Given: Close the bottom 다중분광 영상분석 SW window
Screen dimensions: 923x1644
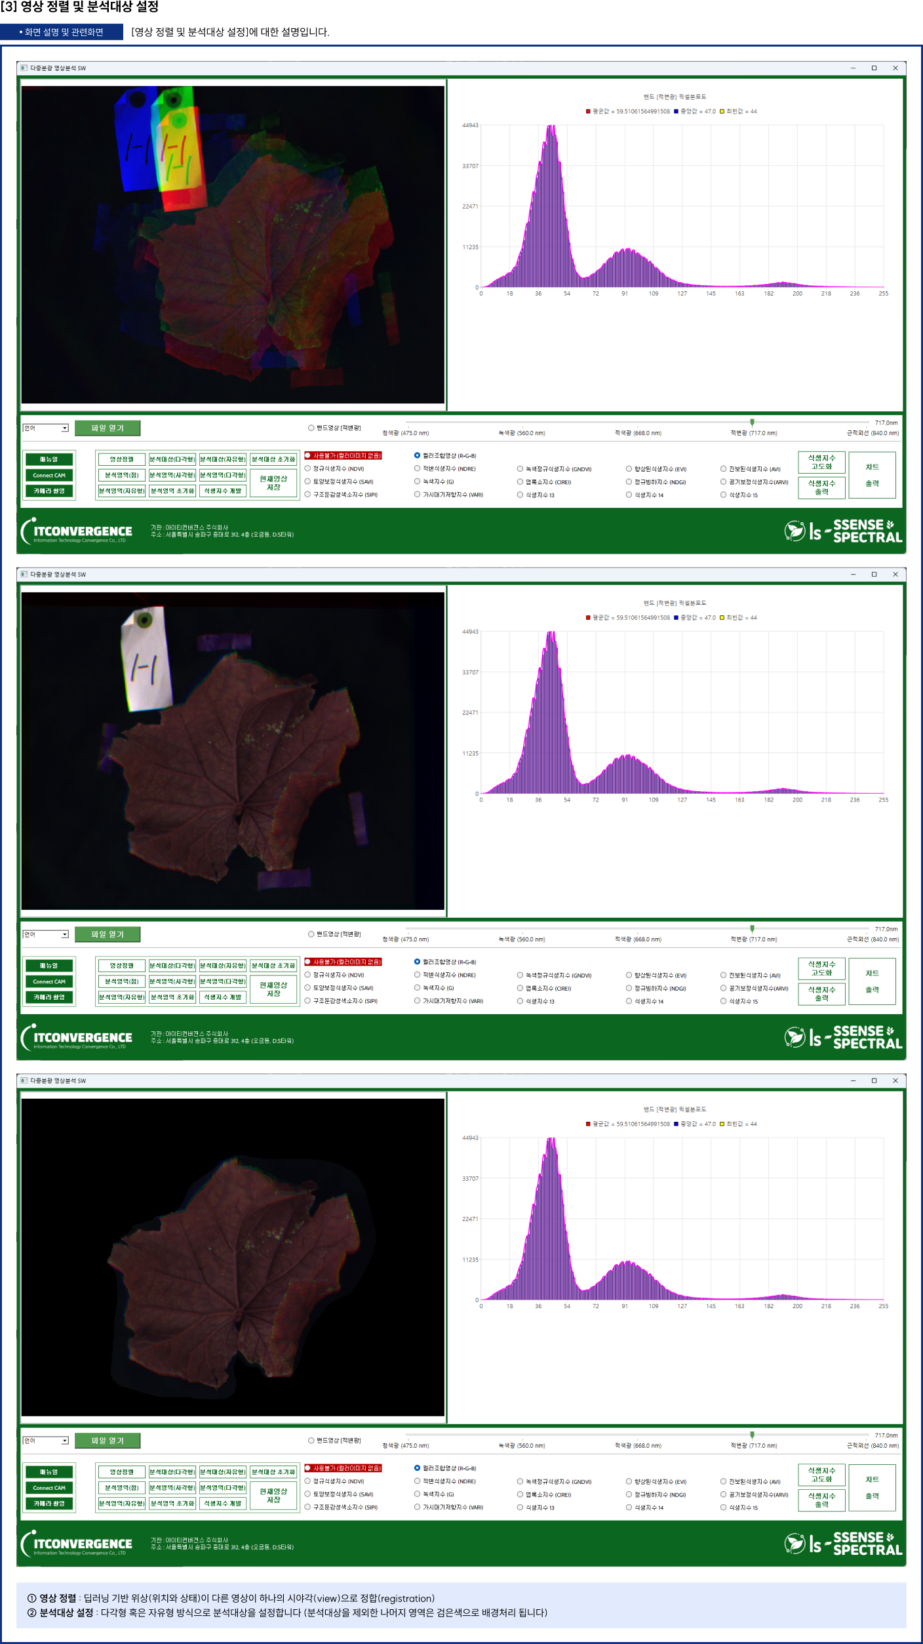Looking at the screenshot, I should tap(895, 1080).
